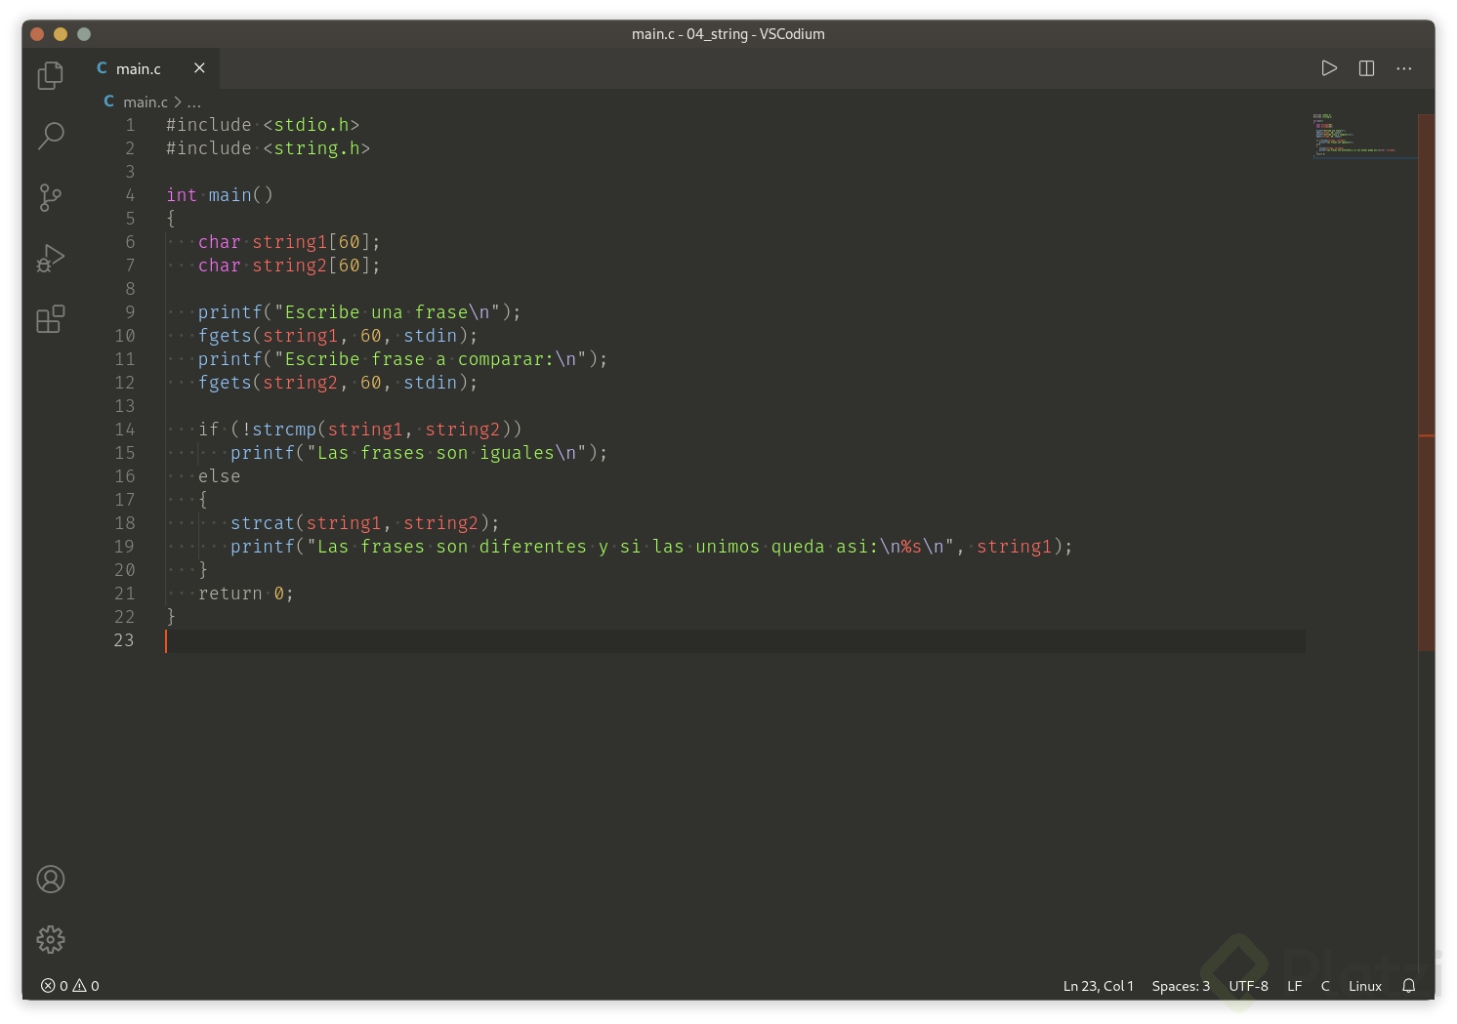
Task: Open the Explorer view in activity bar
Action: (x=50, y=75)
